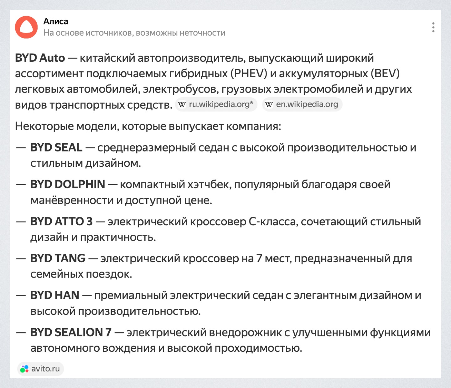Open the three-dot more options menu
Image resolution: width=451 pixels, height=388 pixels.
tap(433, 28)
